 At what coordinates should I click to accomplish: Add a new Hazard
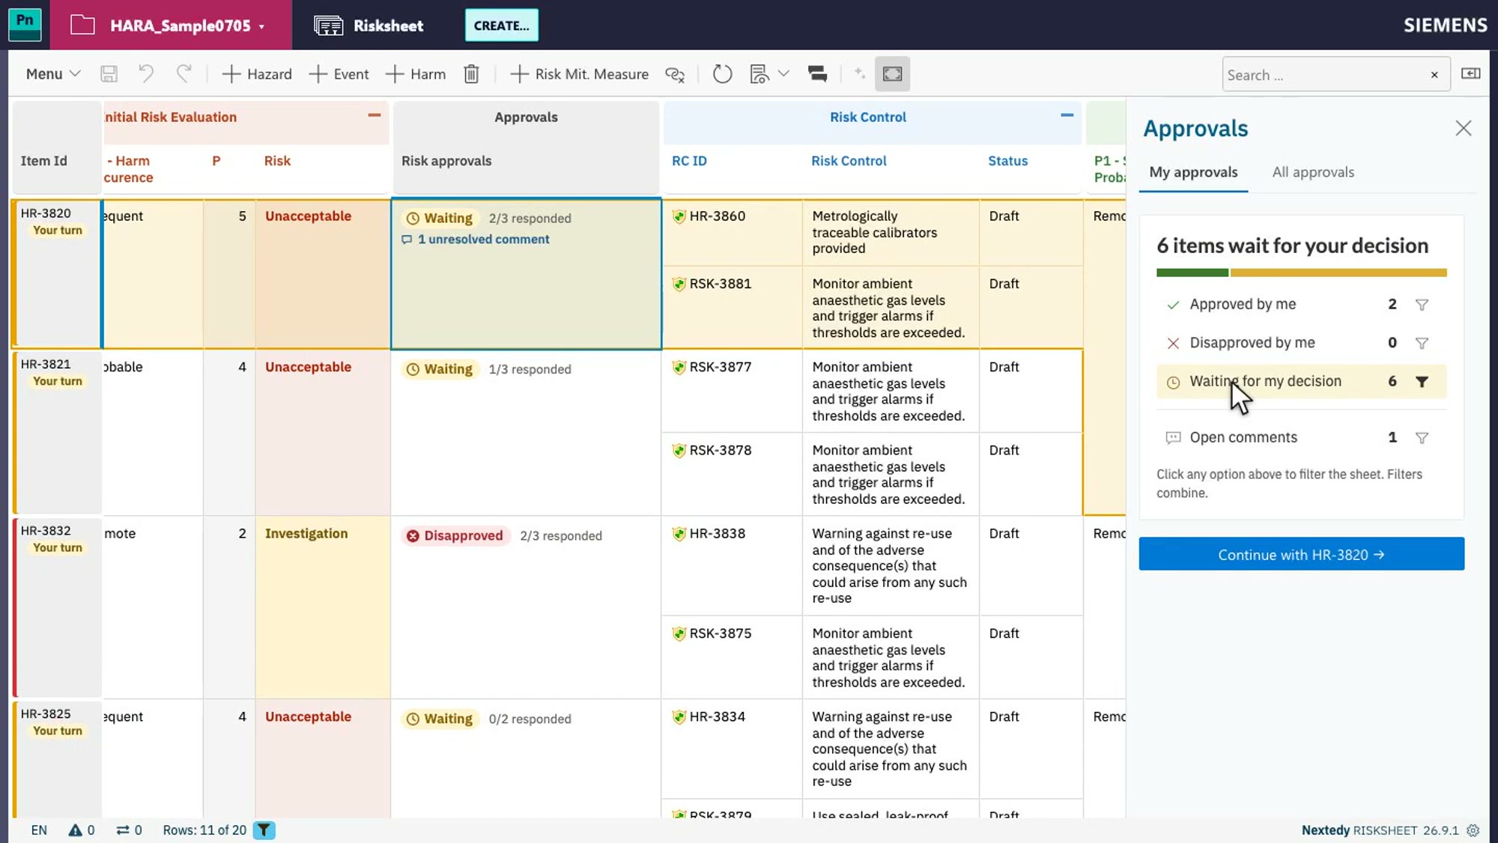pos(257,74)
